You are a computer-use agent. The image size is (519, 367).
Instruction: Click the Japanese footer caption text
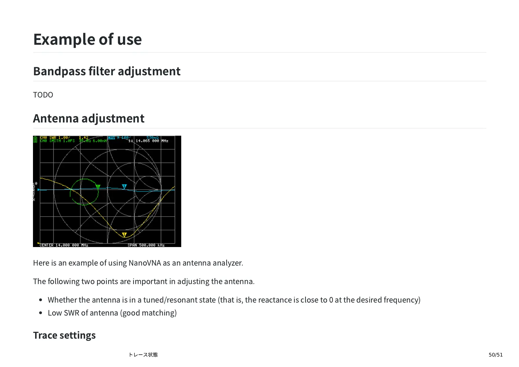tap(143, 355)
